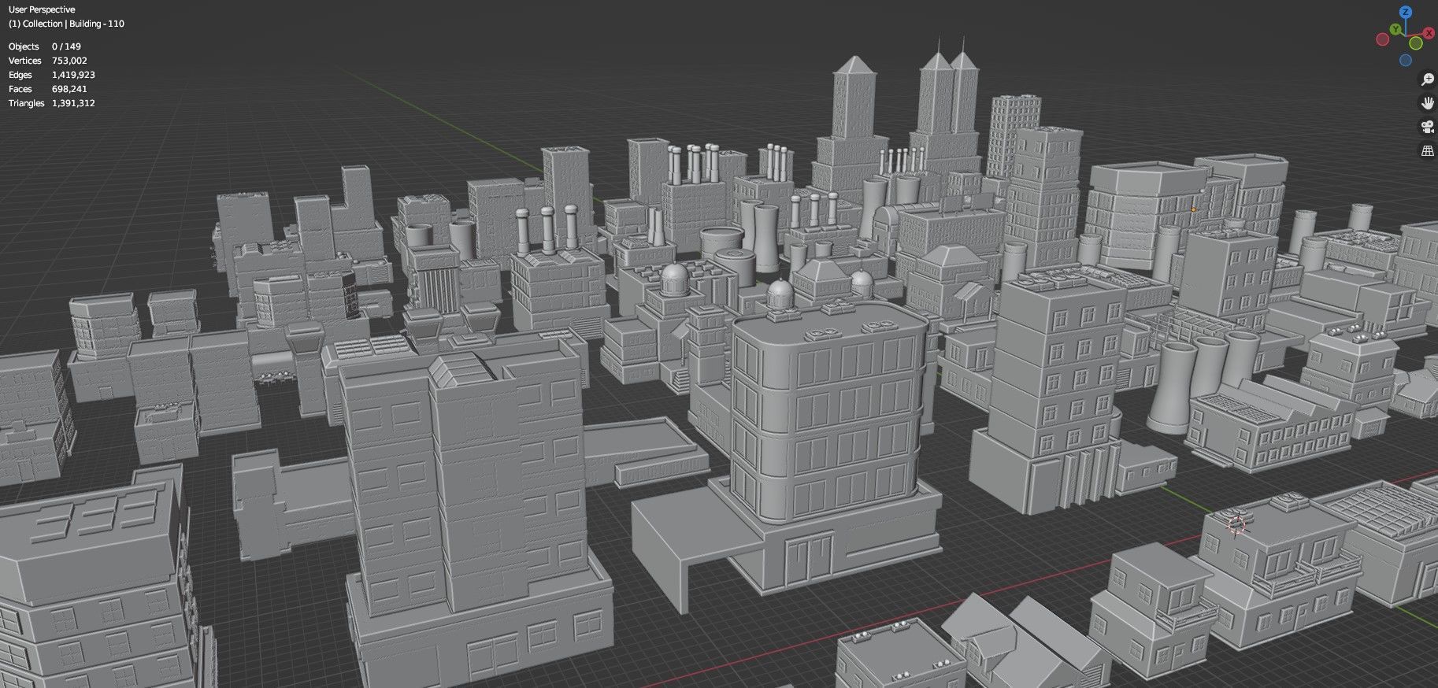Click the blue Z axis gizmo handle

[x=1406, y=12]
